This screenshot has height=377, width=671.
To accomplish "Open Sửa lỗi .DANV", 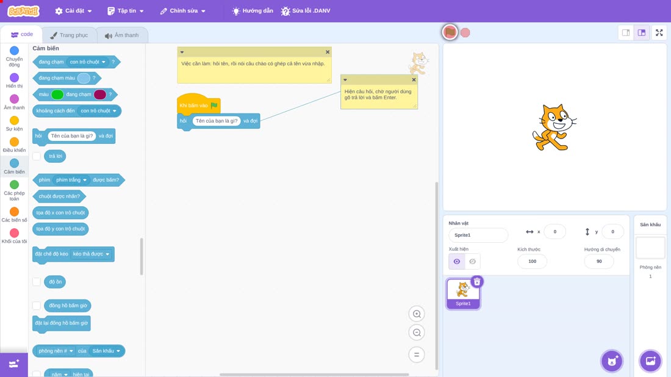I will pyautogui.click(x=306, y=11).
